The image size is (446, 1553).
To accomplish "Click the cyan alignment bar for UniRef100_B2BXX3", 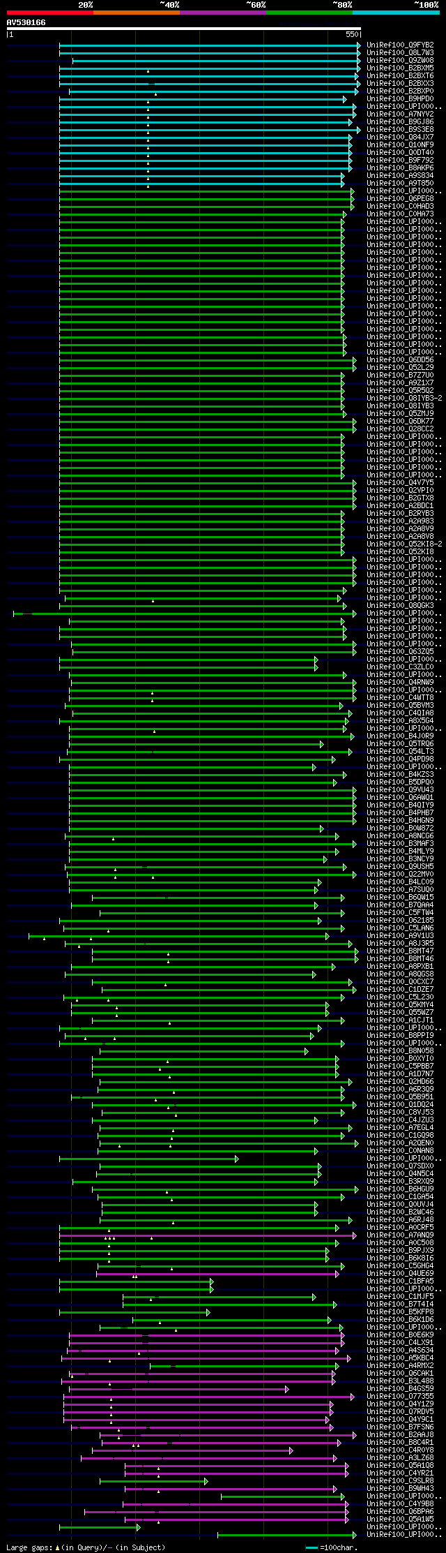I will point(208,83).
